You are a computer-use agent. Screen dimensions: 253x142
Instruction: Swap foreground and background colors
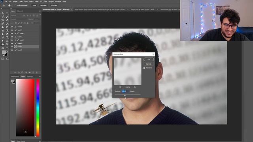click(x=7, y=51)
